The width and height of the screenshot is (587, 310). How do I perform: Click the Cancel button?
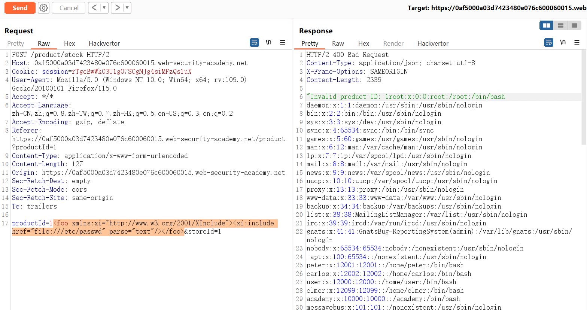coord(69,8)
